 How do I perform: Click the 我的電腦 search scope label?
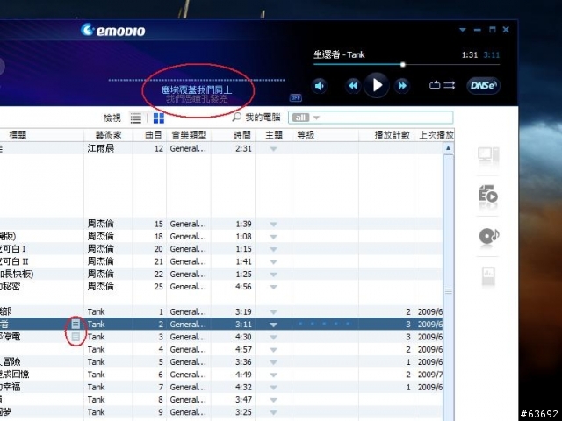click(263, 117)
